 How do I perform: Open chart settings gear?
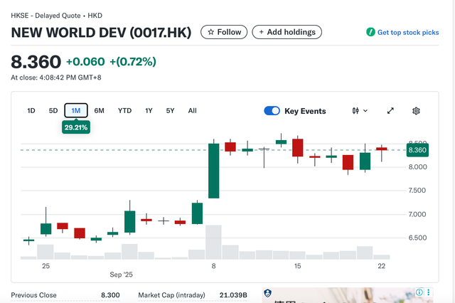416,111
